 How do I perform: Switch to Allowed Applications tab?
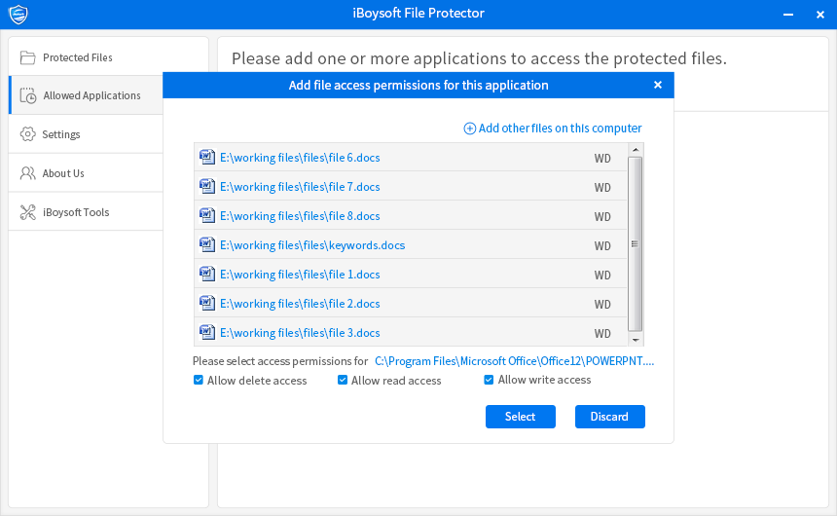click(x=91, y=95)
